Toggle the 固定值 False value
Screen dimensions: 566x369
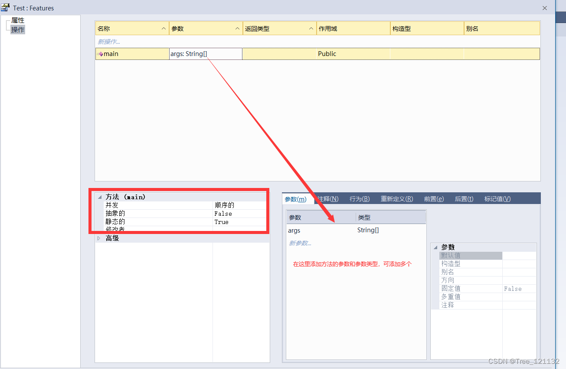point(513,289)
